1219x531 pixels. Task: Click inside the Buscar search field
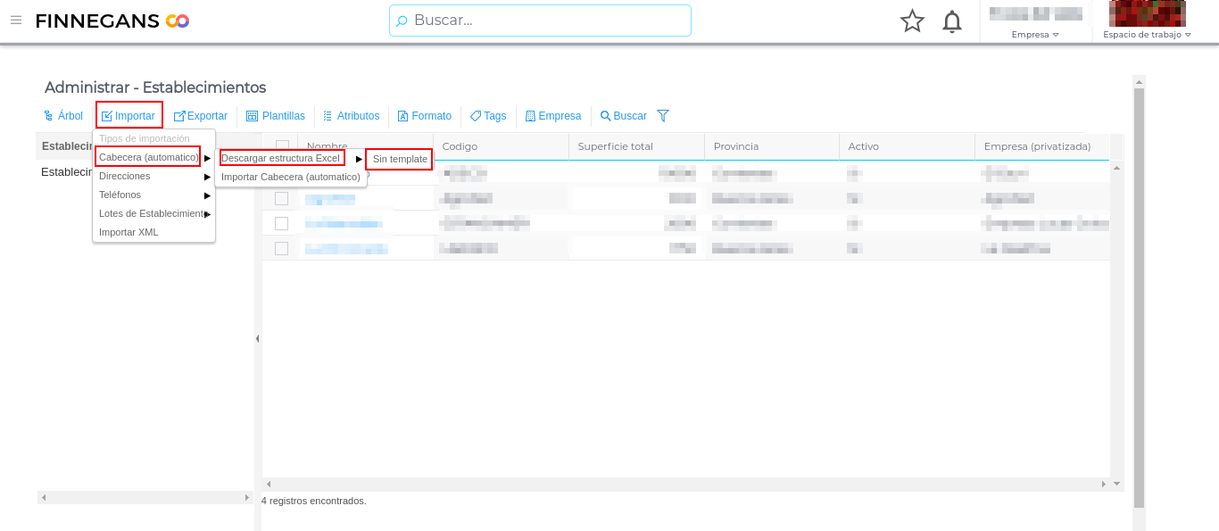coord(540,21)
